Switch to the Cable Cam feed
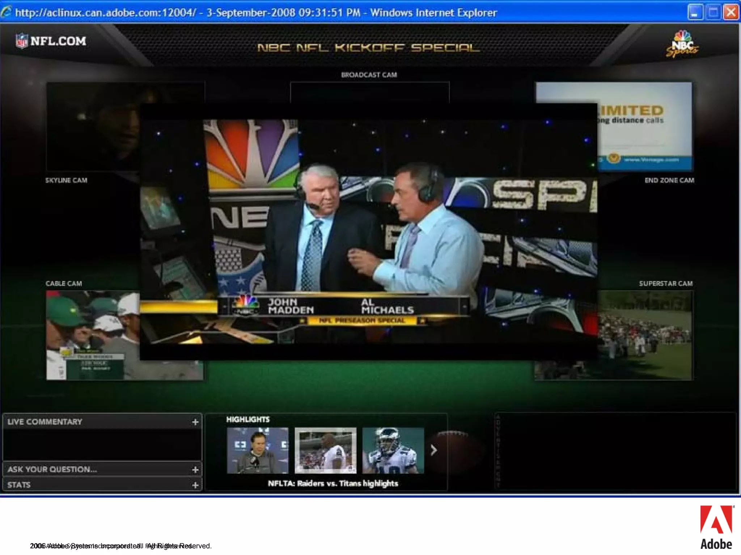 click(x=93, y=335)
